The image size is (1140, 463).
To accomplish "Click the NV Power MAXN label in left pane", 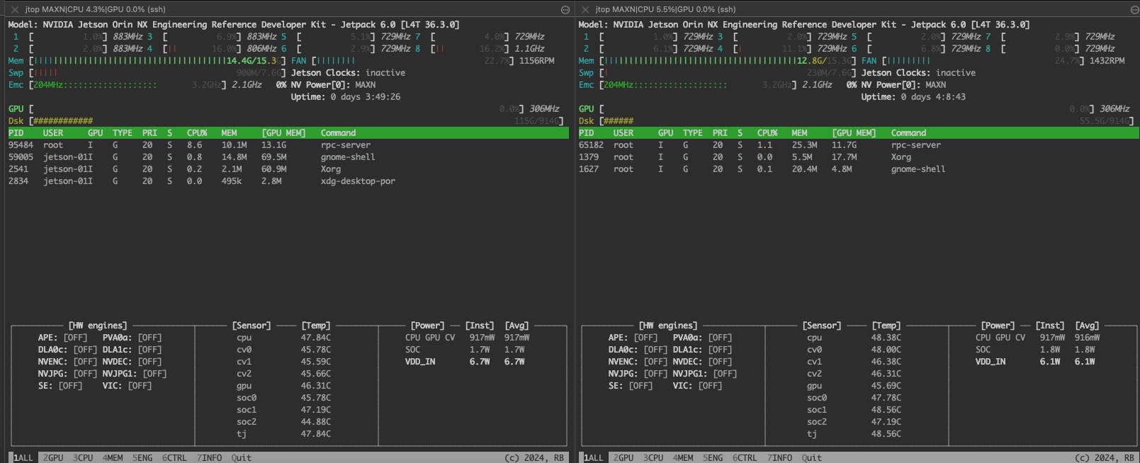I will pos(333,85).
